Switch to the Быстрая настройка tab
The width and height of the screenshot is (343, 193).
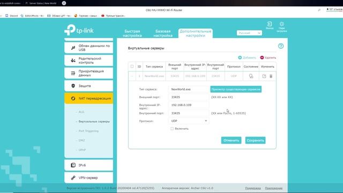(x=132, y=33)
